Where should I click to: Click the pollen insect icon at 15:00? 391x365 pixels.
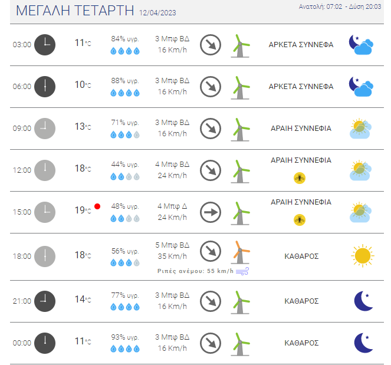300,220
